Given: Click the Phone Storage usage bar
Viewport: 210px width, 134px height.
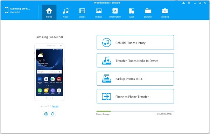Looking at the screenshot, I should click(135, 111).
